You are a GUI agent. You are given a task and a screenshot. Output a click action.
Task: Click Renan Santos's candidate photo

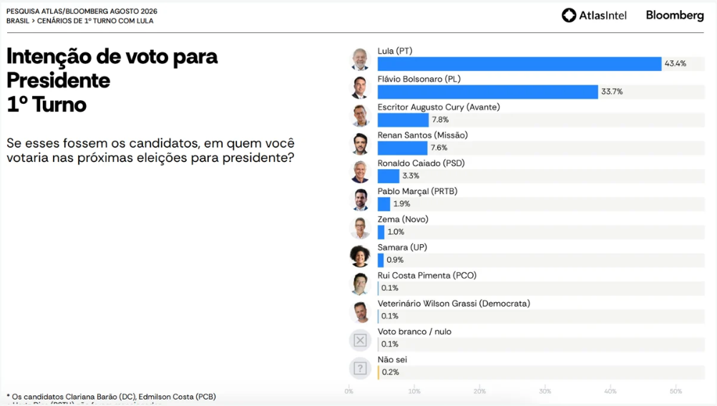click(361, 144)
